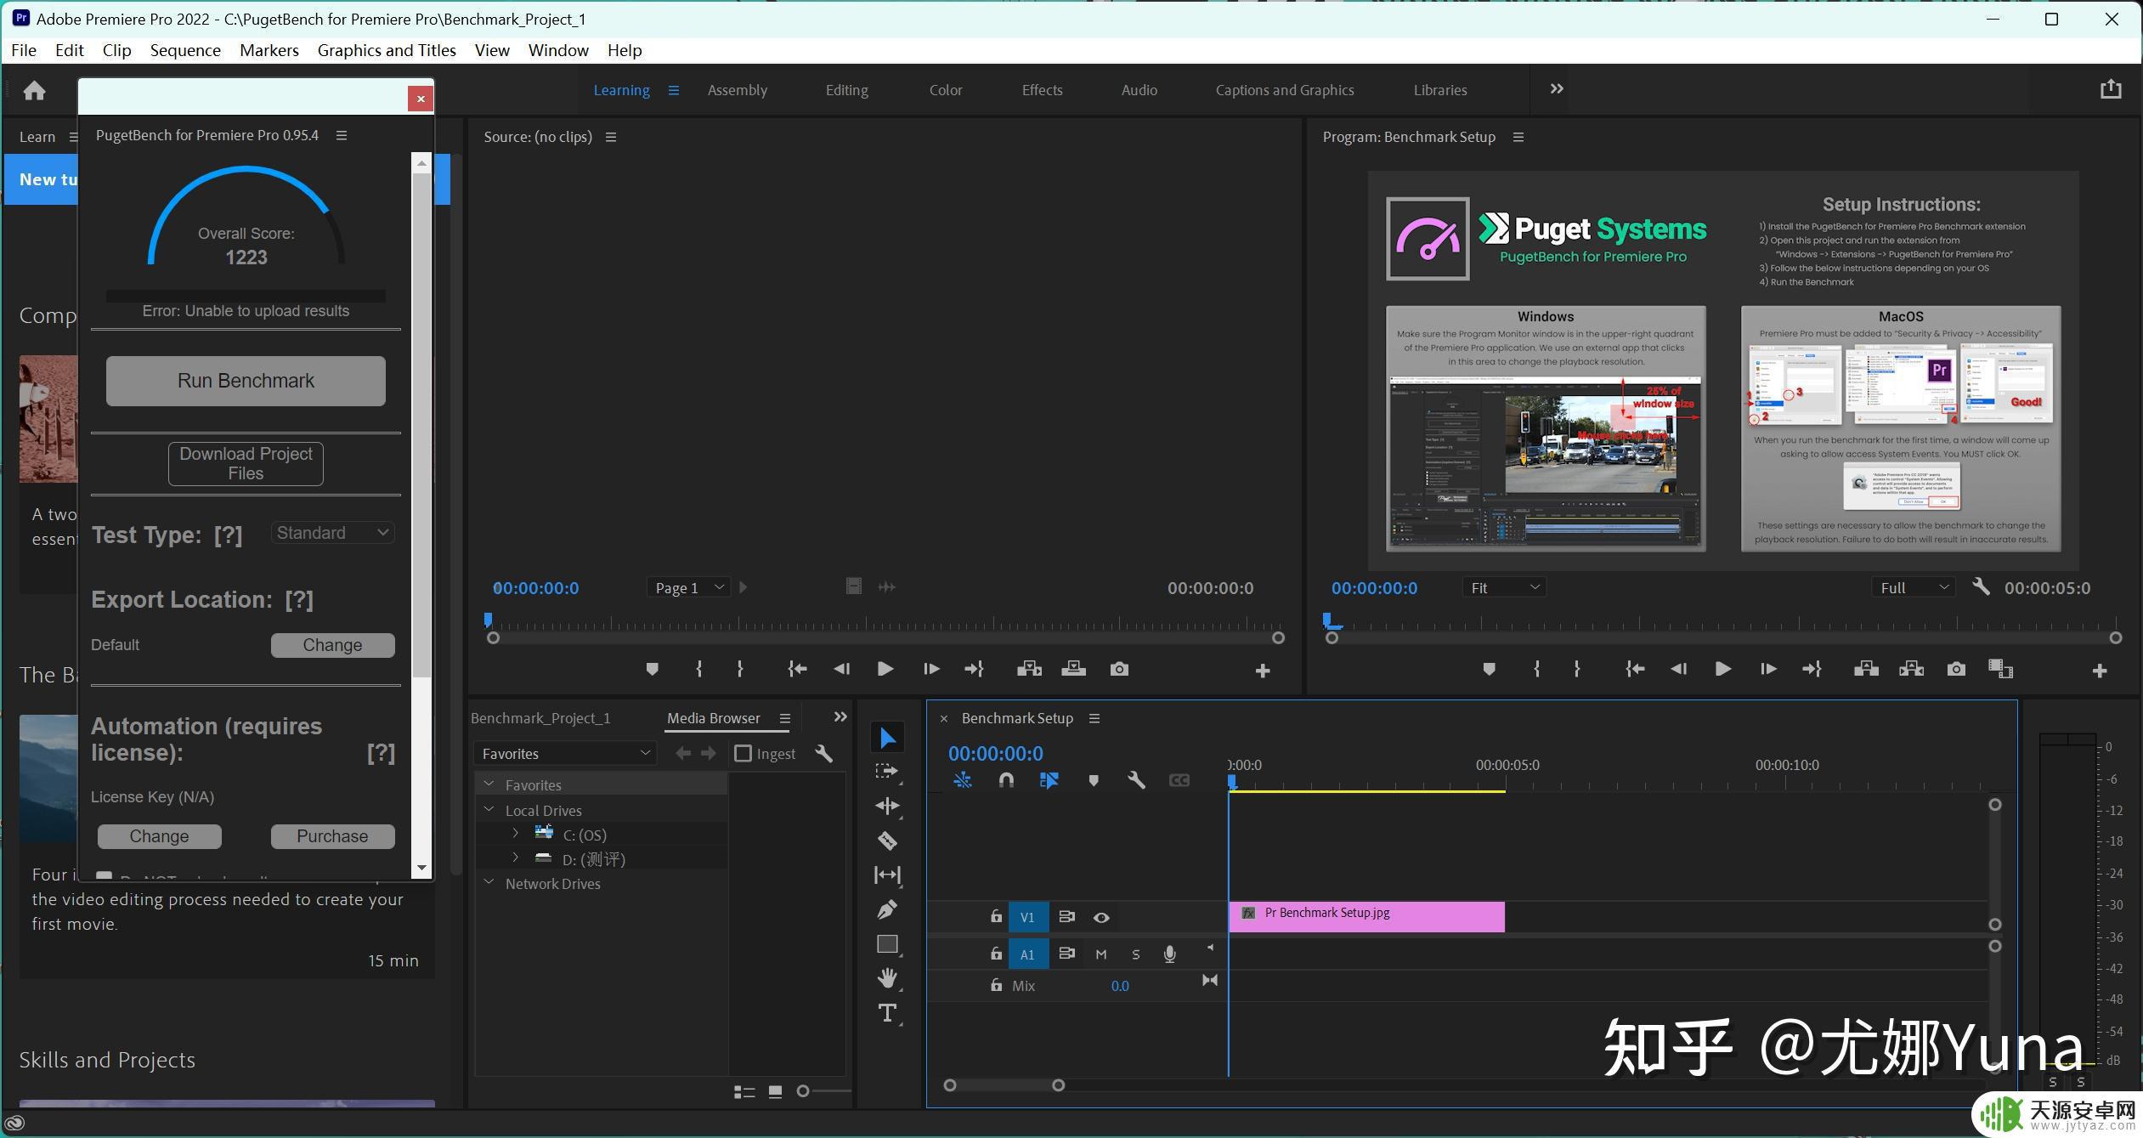
Task: Expand the C: (OS) drive
Action: [x=516, y=833]
